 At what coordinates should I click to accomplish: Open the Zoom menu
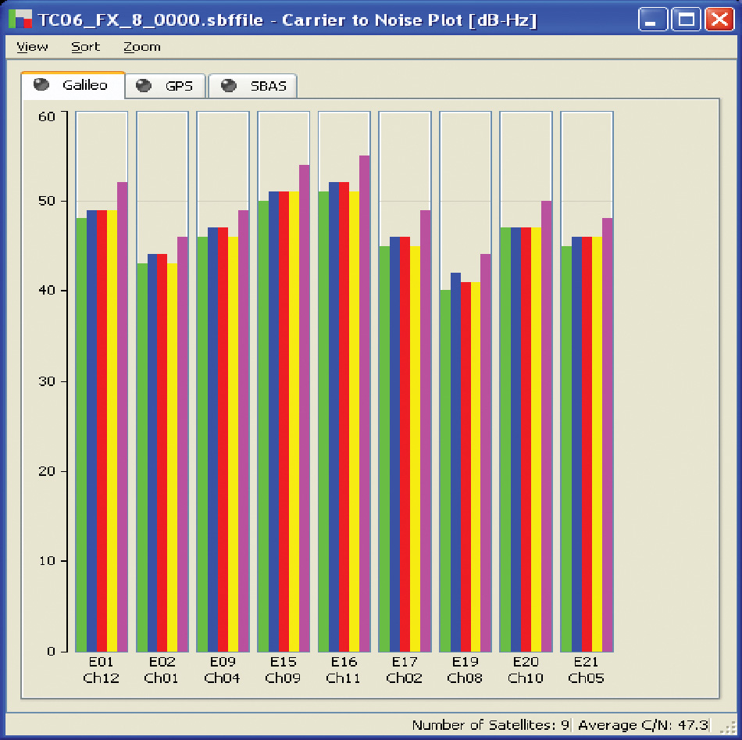141,47
